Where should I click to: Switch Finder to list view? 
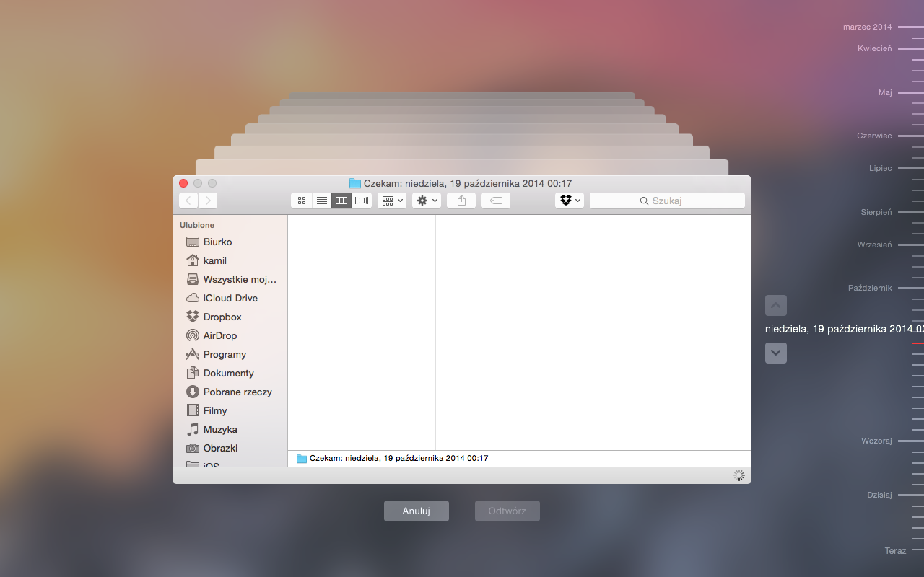(x=322, y=201)
